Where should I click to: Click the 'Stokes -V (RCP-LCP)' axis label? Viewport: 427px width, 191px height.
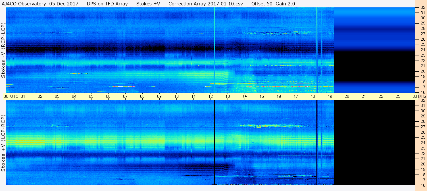coord(3,51)
